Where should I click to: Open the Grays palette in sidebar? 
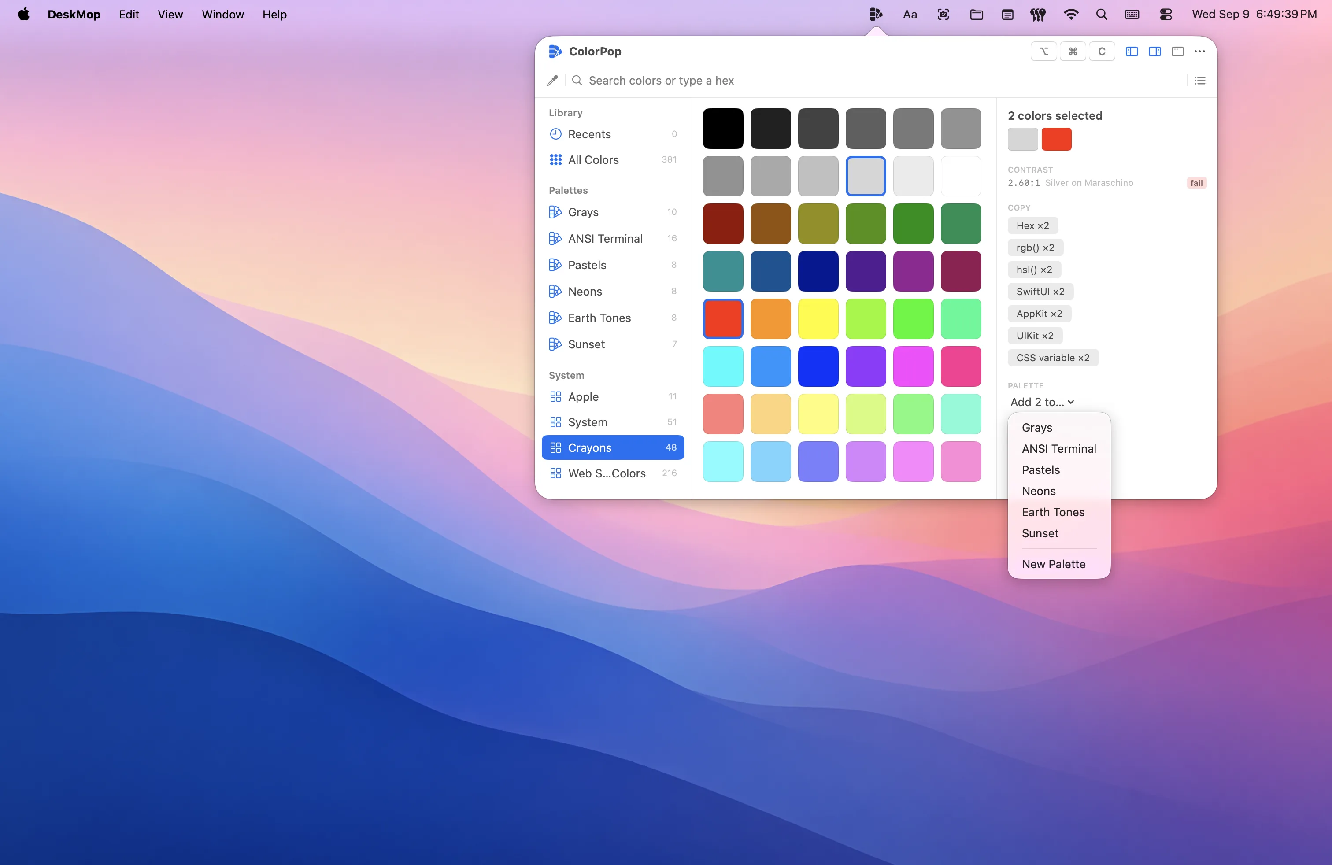coord(613,212)
